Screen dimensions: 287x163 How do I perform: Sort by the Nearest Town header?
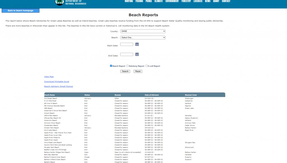[191, 95]
